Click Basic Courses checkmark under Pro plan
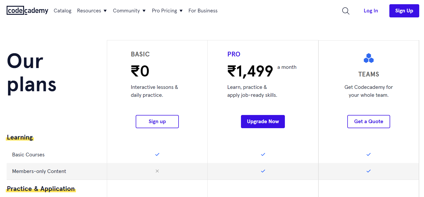424x197 pixels. [x=263, y=155]
